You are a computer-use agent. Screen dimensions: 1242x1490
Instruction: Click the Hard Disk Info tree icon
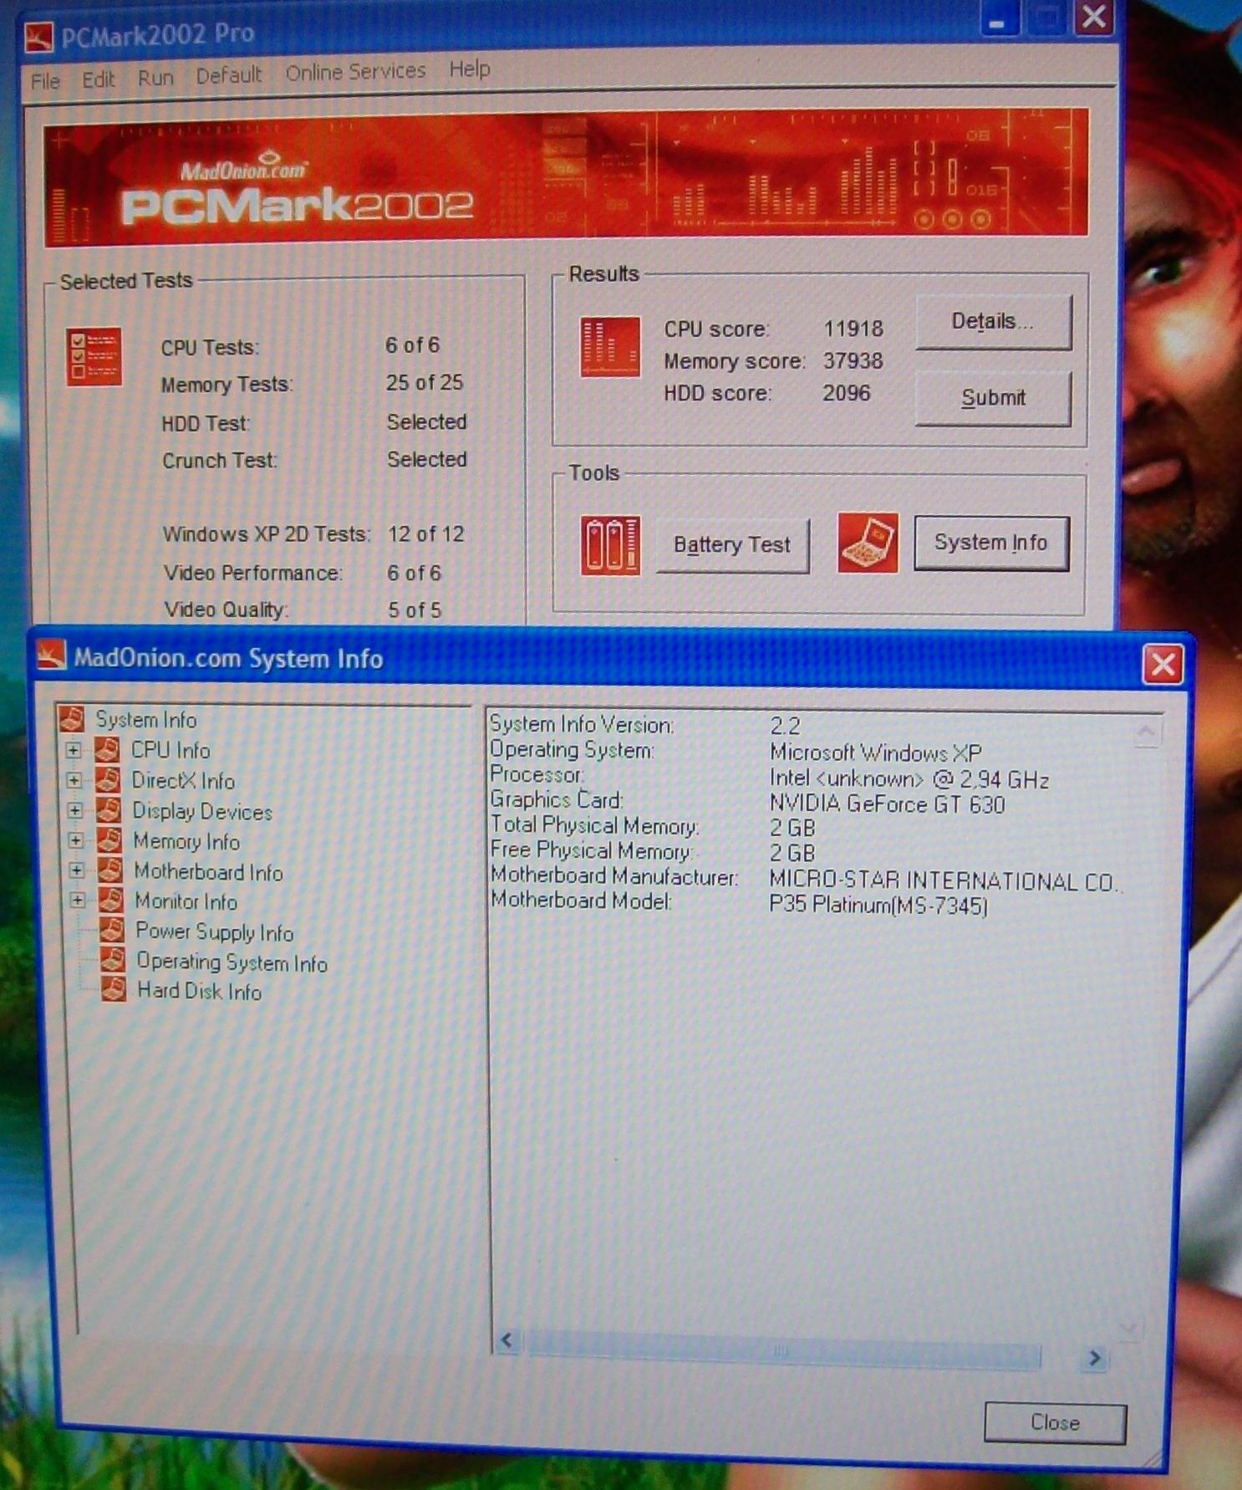(x=113, y=990)
